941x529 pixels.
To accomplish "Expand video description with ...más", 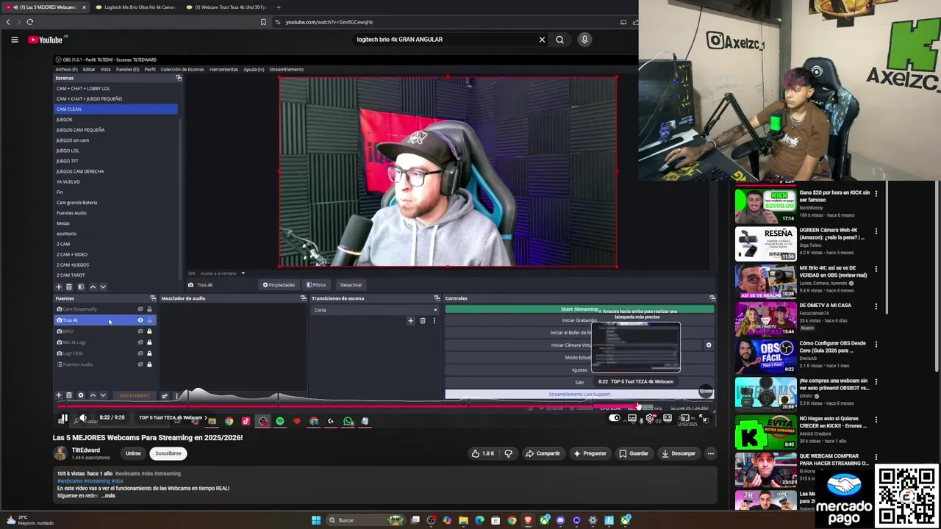I will (x=108, y=496).
